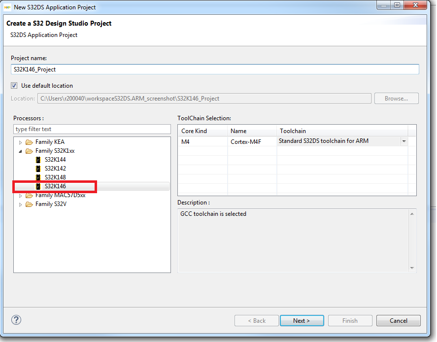This screenshot has width=437, height=342.
Task: Open the help question mark icon
Action: click(x=16, y=320)
